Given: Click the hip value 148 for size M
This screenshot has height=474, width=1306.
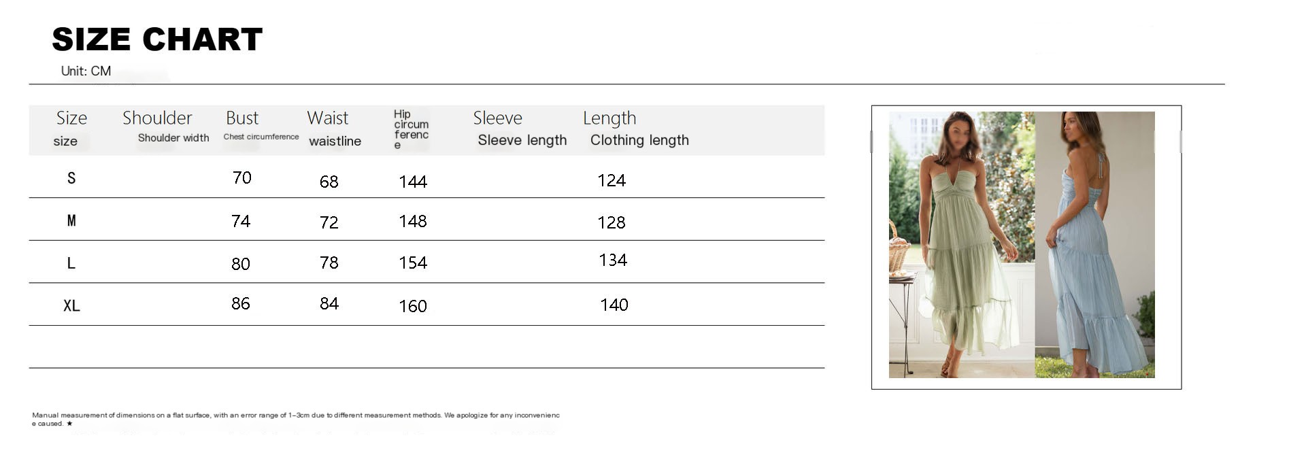Looking at the screenshot, I should click(413, 222).
